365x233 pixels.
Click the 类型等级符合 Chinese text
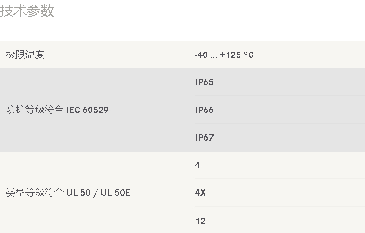34,193
